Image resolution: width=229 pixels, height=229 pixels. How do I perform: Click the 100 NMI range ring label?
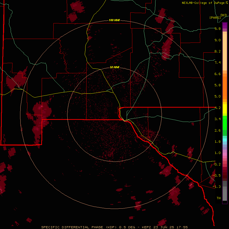[114, 20]
